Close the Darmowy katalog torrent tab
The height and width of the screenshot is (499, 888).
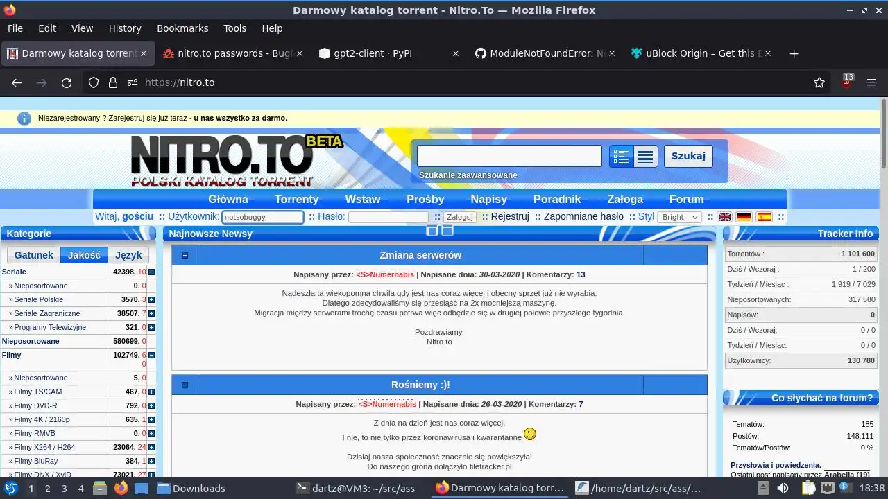point(144,53)
